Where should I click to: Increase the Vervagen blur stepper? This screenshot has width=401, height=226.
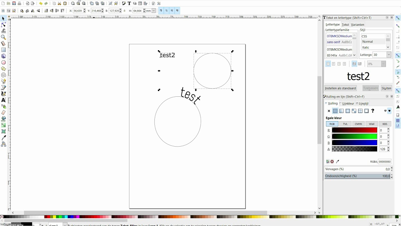(x=392, y=168)
